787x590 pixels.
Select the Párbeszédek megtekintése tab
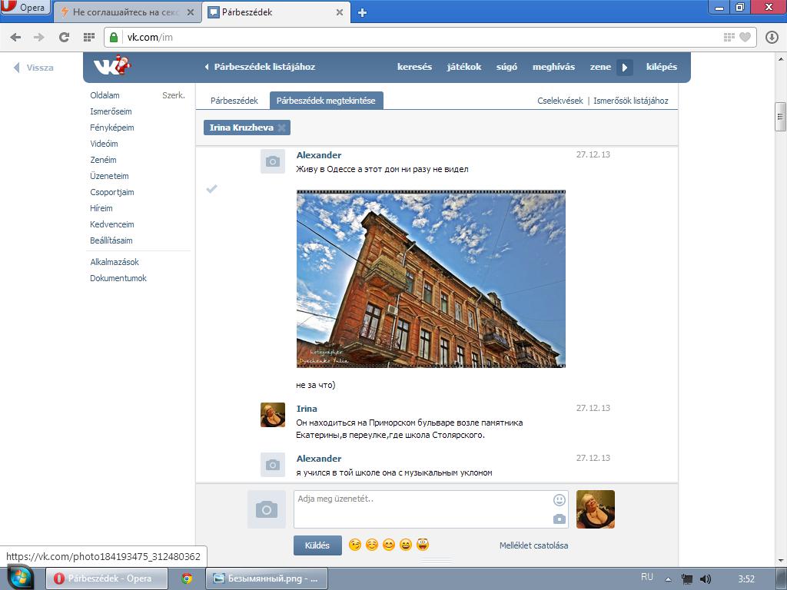326,101
